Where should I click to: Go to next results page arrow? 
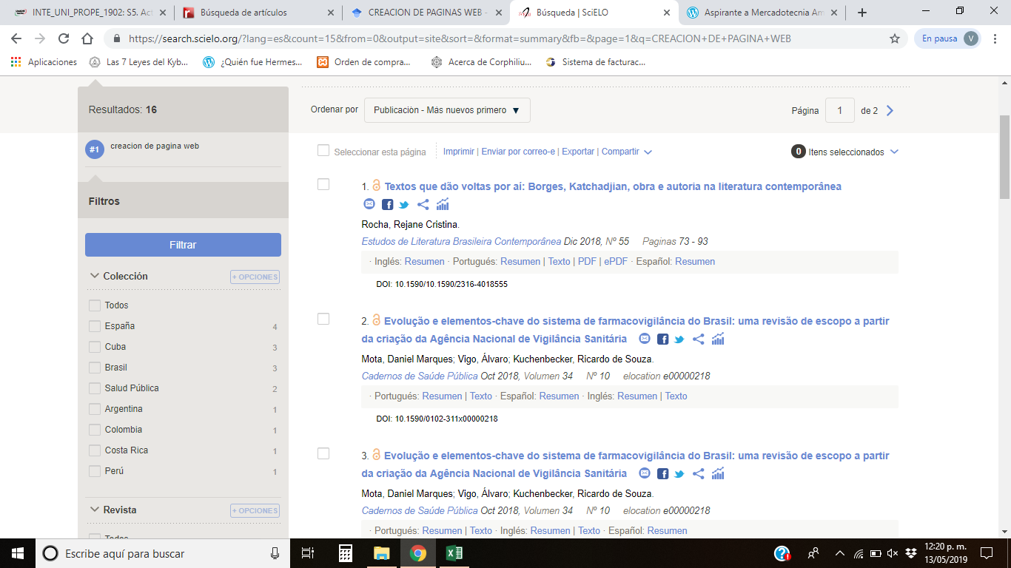(890, 110)
